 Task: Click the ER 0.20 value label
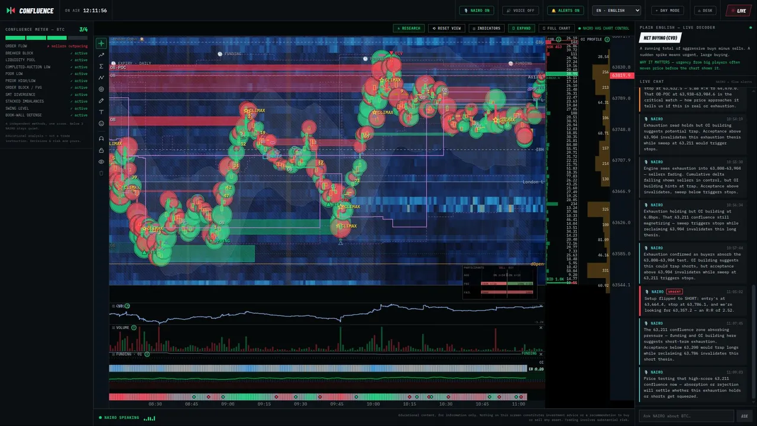[536, 369]
